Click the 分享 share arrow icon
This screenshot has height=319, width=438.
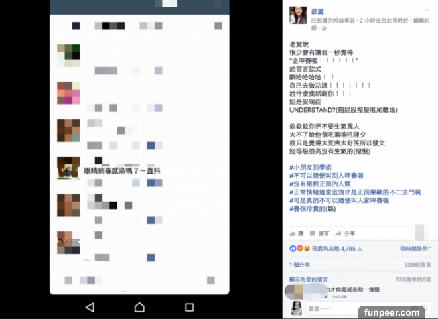click(338, 233)
